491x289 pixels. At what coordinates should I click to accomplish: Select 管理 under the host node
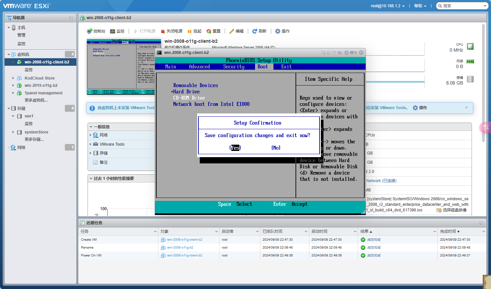coord(21,35)
